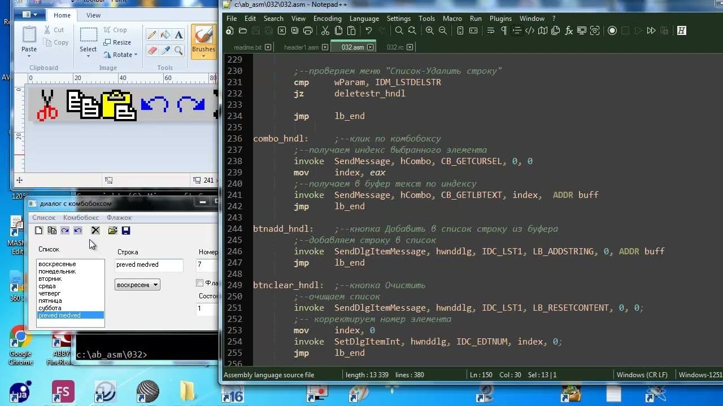This screenshot has width=723, height=406.
Task: Open the Language menu in Notepad++
Action: tap(364, 19)
